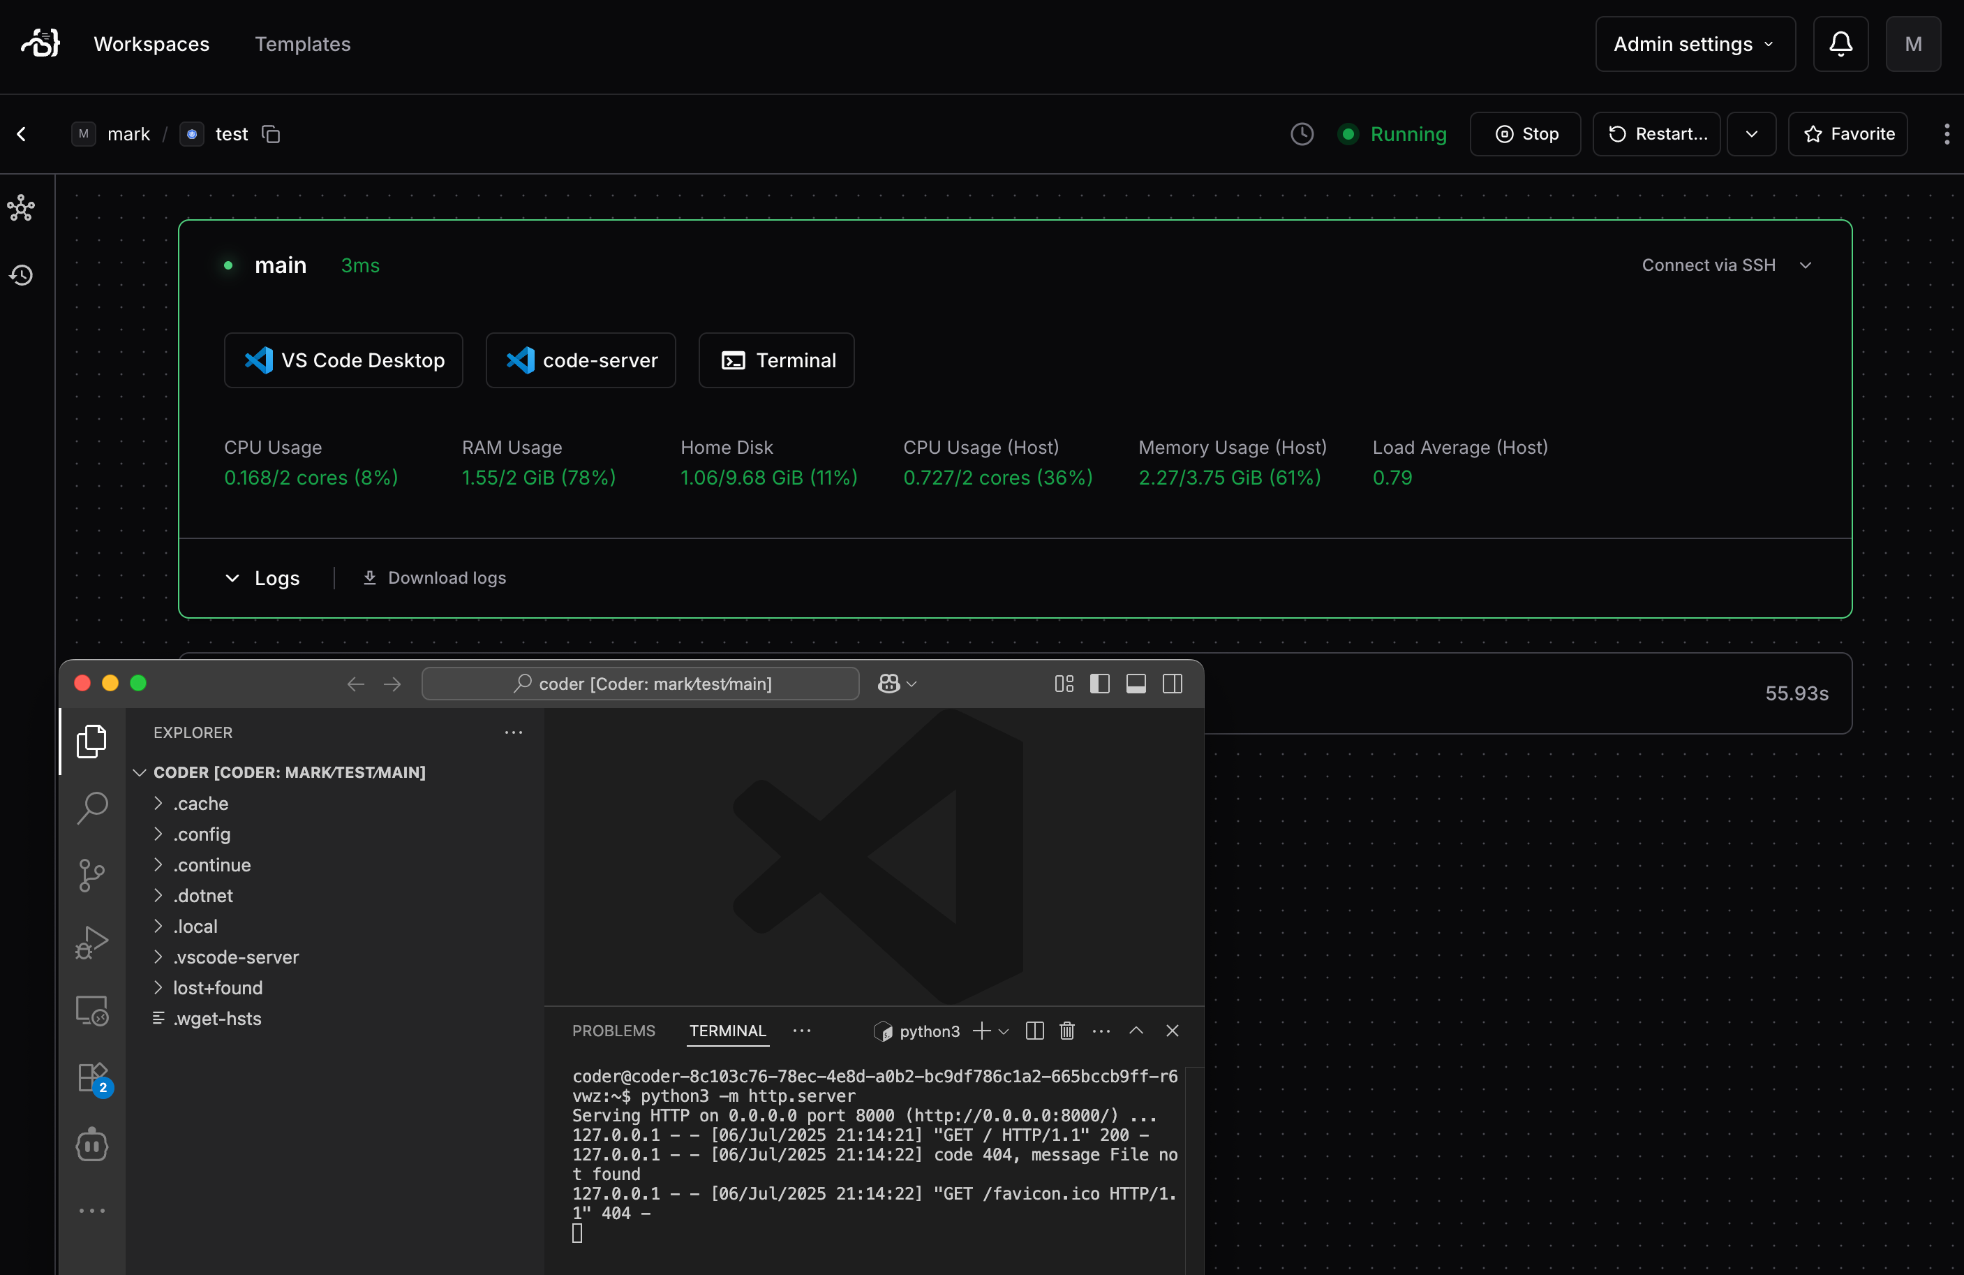Open the Run and Debug view
Image resolution: width=1964 pixels, height=1275 pixels.
click(x=91, y=942)
